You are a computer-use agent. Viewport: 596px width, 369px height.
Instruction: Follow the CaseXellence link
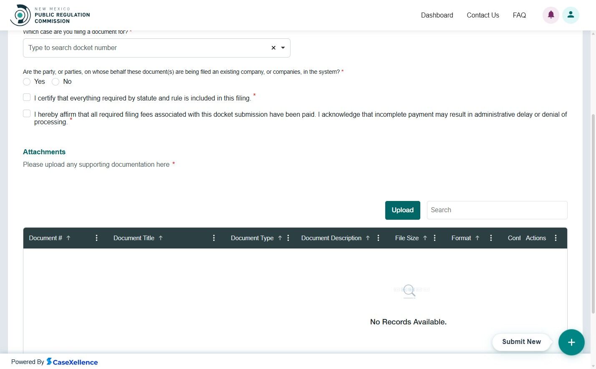click(x=72, y=362)
